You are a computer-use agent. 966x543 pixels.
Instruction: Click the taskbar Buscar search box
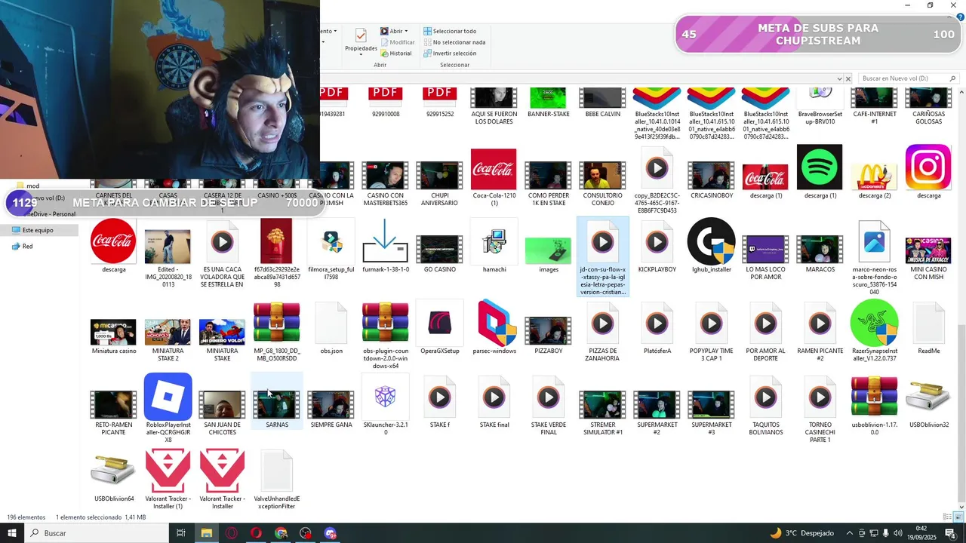(x=97, y=533)
